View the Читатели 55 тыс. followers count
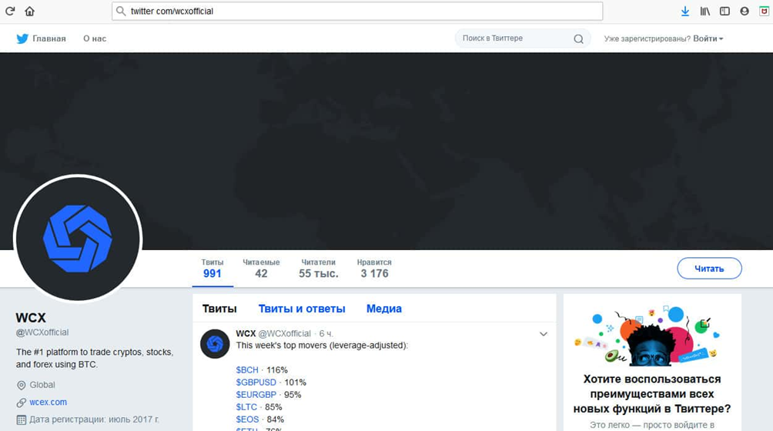 tap(318, 269)
